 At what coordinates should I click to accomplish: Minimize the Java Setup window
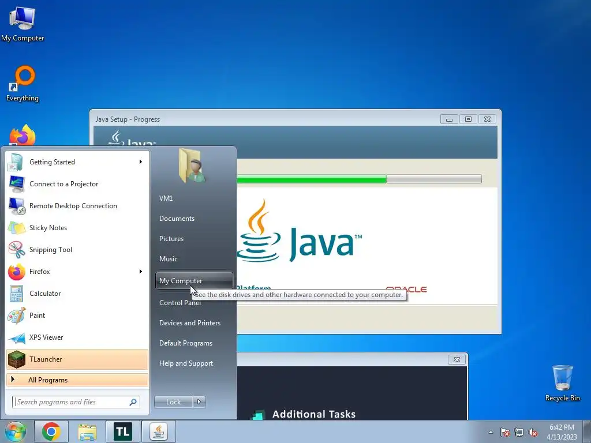coord(449,119)
